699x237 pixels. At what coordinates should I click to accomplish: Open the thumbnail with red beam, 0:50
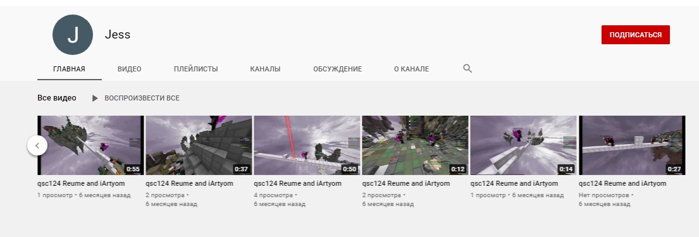tap(307, 145)
